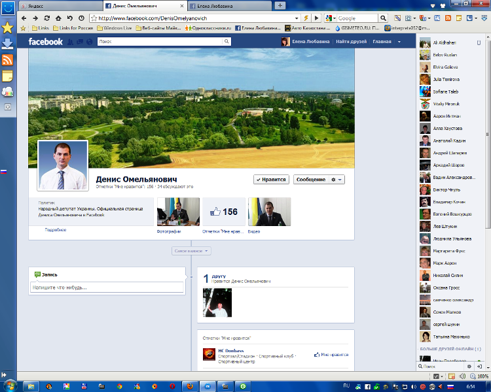Click Мне нравится next to HC Donbass

(331, 355)
